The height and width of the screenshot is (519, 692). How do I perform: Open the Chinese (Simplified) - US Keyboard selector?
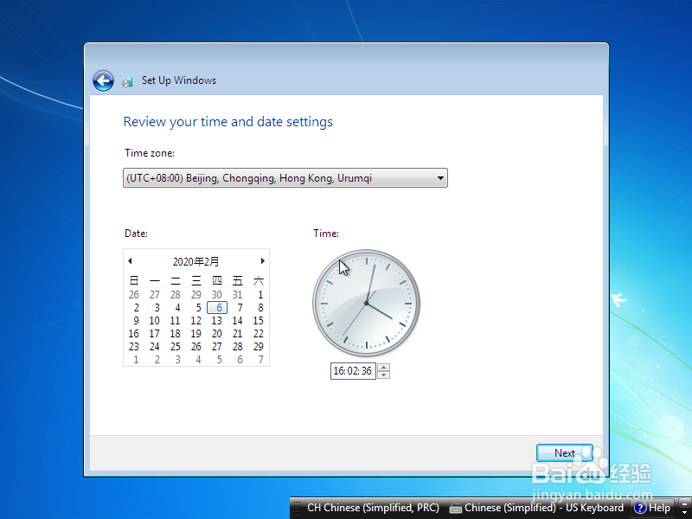tap(535, 508)
